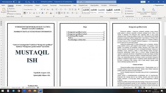Click the Save disk icon
166x93 pixels.
click(x=19, y=2)
